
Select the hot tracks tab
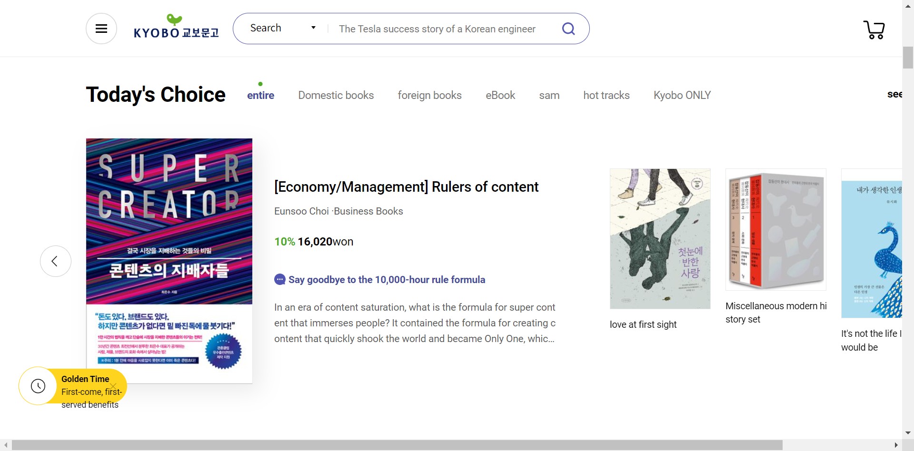coord(606,95)
